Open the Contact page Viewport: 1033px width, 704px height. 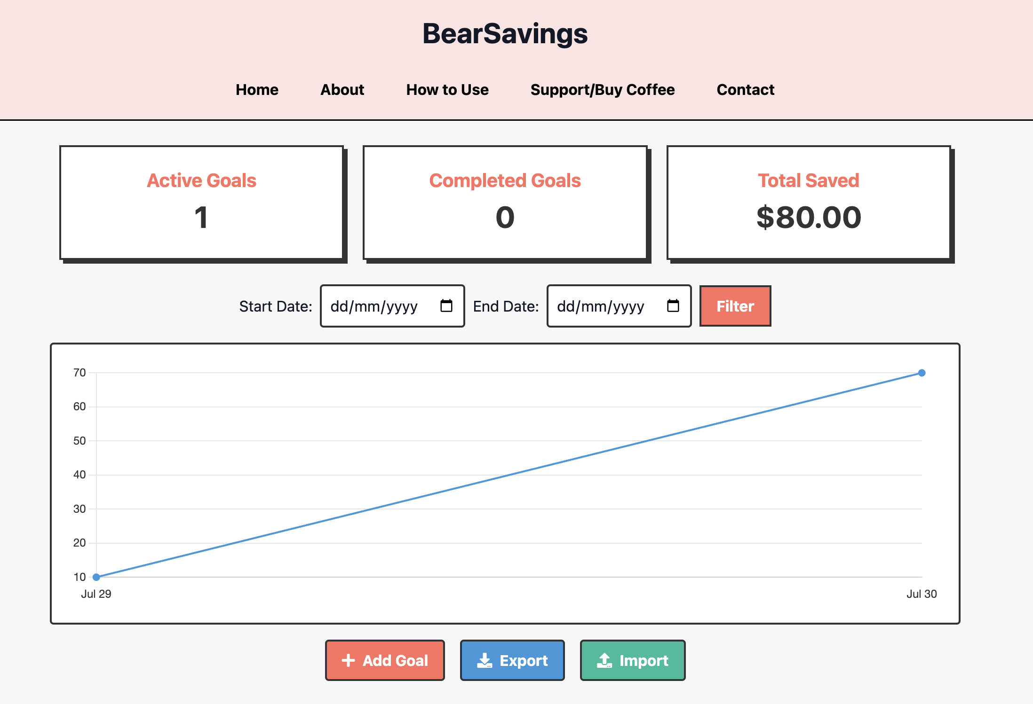click(746, 89)
